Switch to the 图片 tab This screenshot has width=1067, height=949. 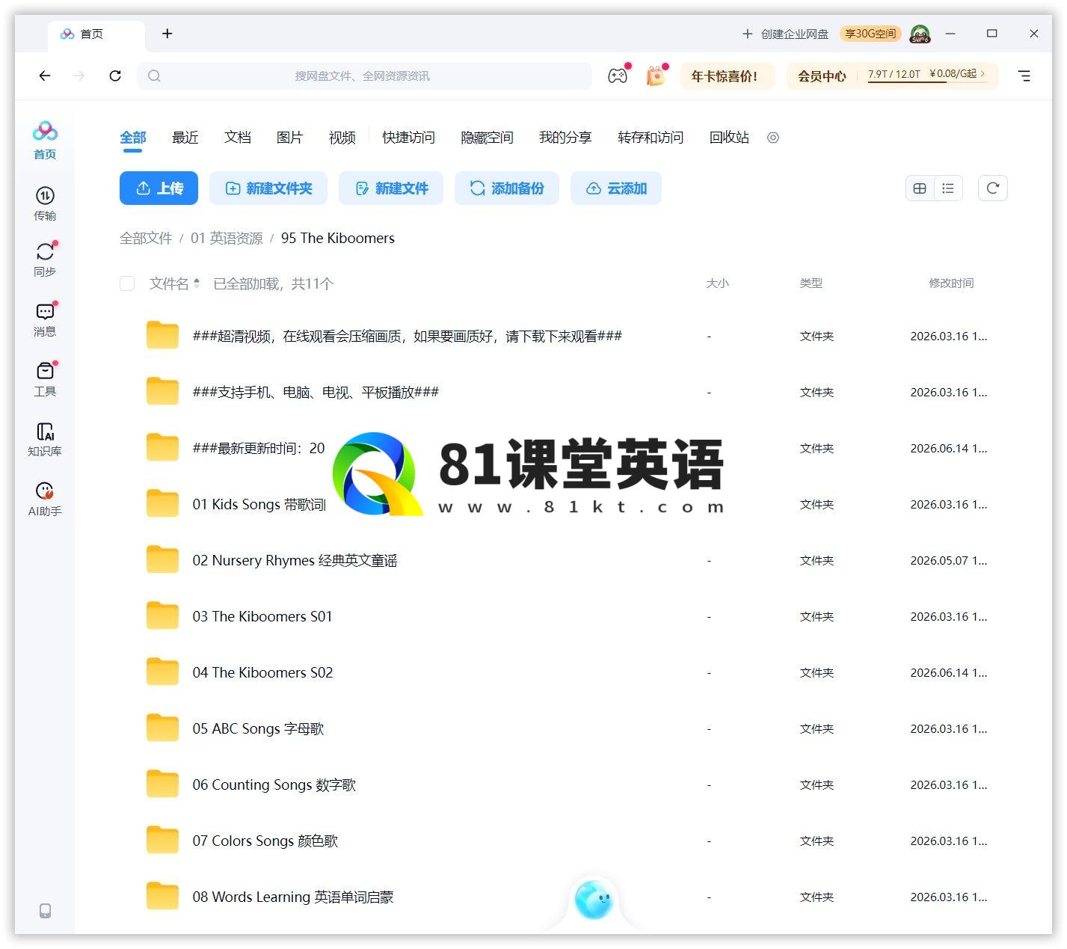pos(290,138)
